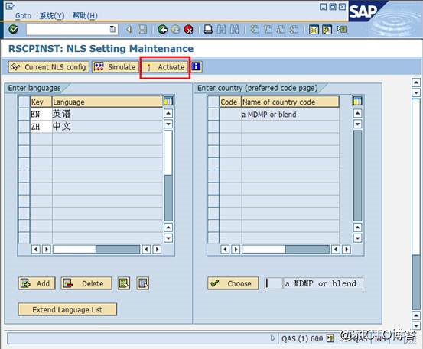Click the EN key cell
This screenshot has height=349, width=423.
coord(41,115)
